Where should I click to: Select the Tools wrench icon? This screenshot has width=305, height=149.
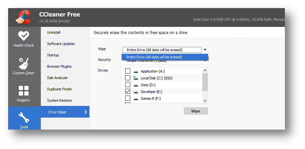pos(24,118)
